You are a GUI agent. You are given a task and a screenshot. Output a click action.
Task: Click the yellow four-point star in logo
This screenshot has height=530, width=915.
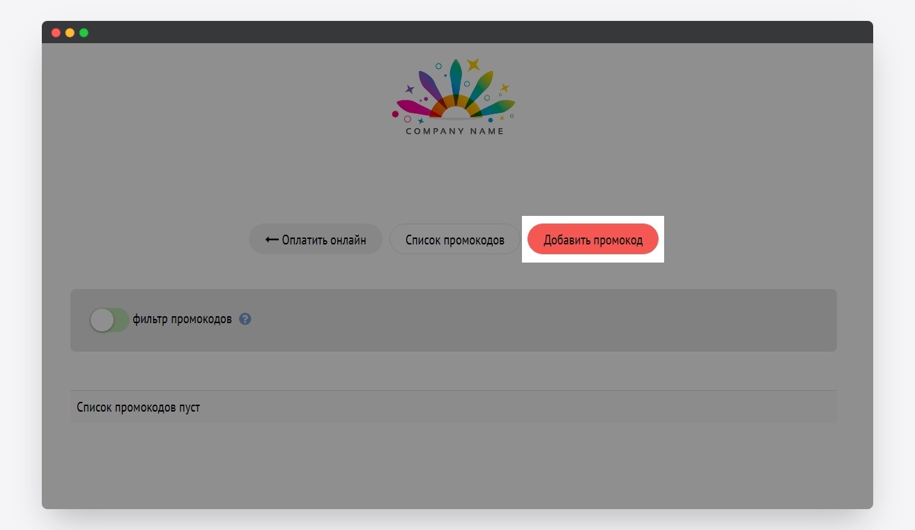pos(473,65)
